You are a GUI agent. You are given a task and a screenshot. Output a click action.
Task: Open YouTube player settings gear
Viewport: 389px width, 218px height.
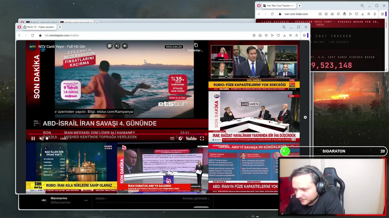(180, 138)
